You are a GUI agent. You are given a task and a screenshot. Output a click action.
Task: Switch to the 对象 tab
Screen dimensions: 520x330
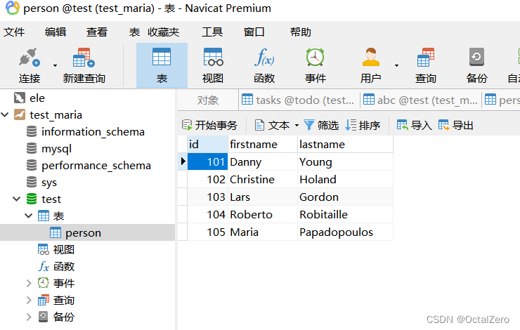(208, 100)
